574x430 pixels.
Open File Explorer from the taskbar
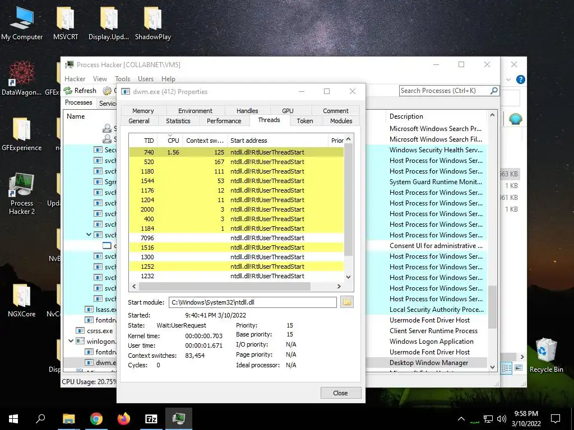pyautogui.click(x=68, y=419)
